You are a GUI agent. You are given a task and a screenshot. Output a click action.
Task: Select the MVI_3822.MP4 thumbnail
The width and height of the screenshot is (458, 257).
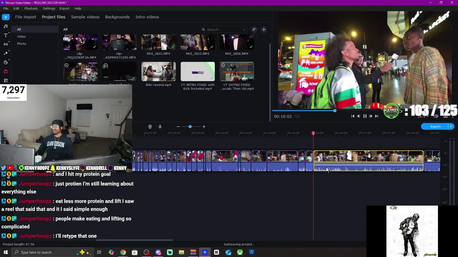pyautogui.click(x=159, y=42)
